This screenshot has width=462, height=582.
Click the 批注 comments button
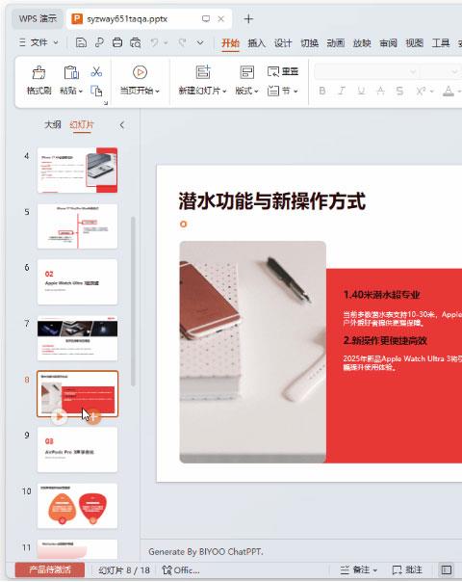(407, 569)
